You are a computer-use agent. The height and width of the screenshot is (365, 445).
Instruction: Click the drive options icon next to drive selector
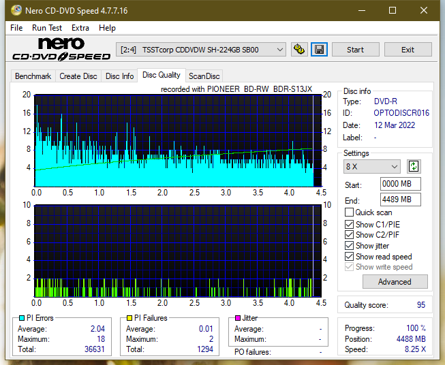point(299,50)
